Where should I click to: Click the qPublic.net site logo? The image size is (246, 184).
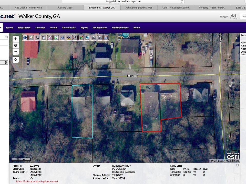click(x=8, y=16)
